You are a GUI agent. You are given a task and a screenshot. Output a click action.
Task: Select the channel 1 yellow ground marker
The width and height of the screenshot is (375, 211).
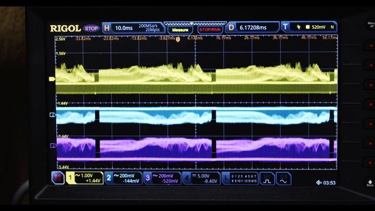52,79
